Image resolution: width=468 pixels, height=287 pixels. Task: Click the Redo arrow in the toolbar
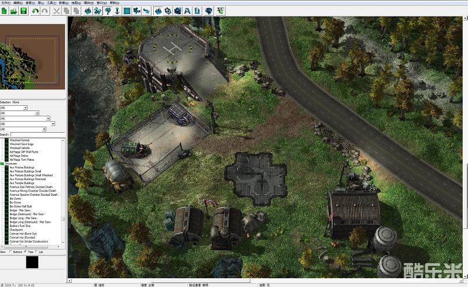44,11
